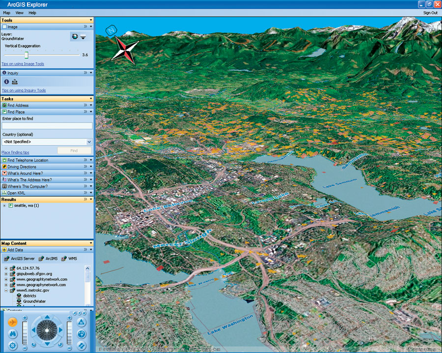
Task: Pan left with the navigator's left arrow
Action: pyautogui.click(x=33, y=330)
